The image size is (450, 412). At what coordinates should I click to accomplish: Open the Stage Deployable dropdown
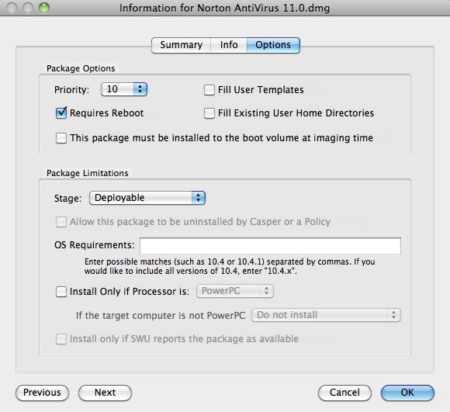point(147,198)
